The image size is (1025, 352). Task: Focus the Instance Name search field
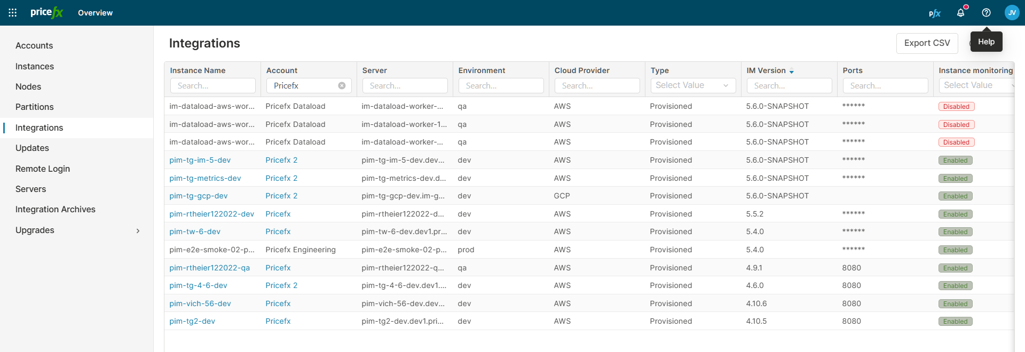coord(212,86)
